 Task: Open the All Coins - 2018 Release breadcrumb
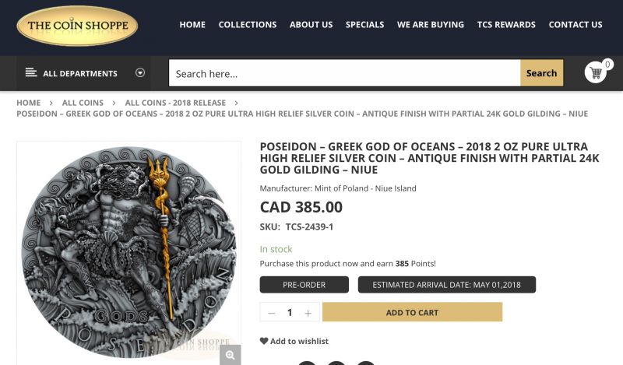tap(175, 103)
